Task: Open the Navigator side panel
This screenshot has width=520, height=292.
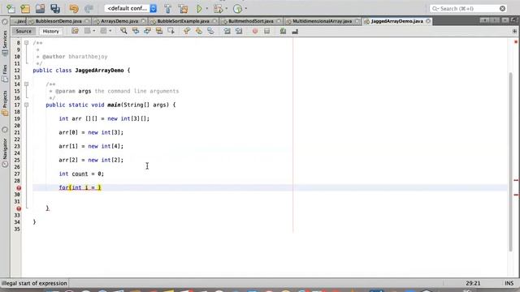Action: [5, 152]
